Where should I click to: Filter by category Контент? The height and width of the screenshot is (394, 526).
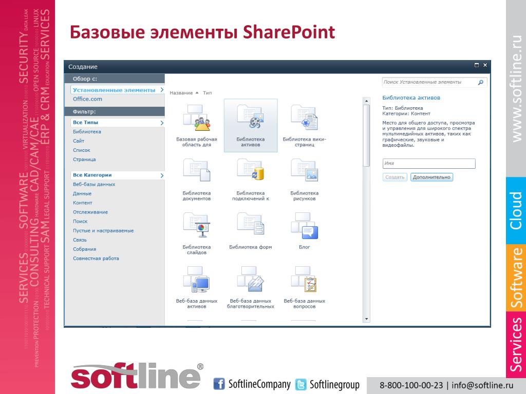(x=83, y=203)
